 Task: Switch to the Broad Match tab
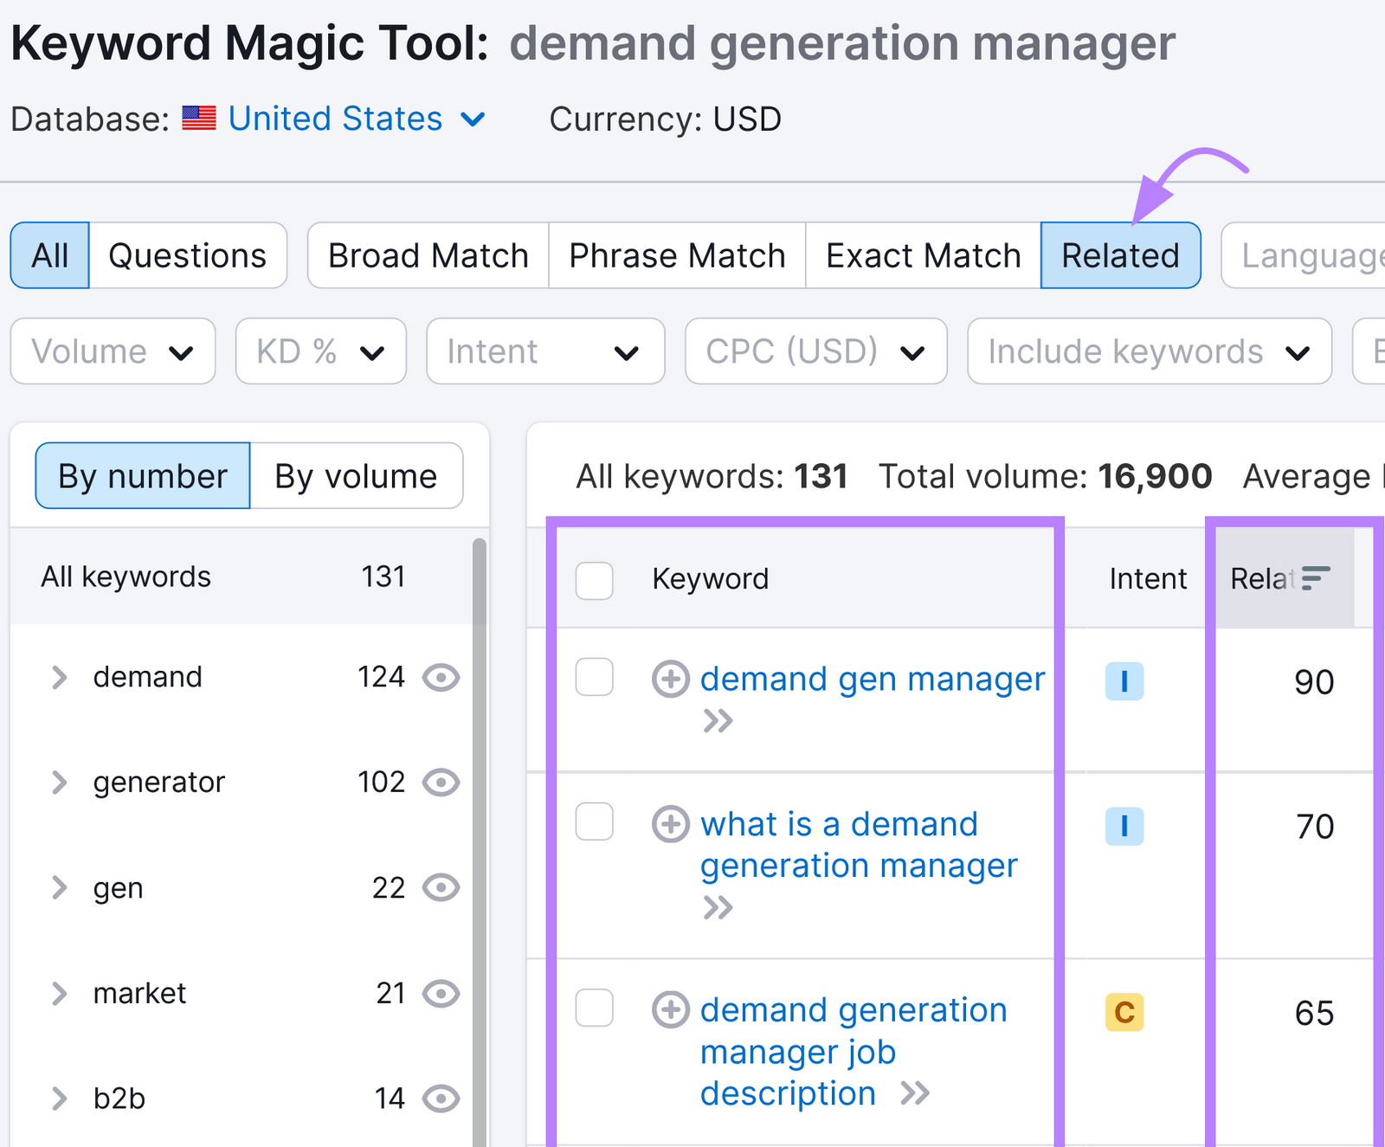point(428,256)
